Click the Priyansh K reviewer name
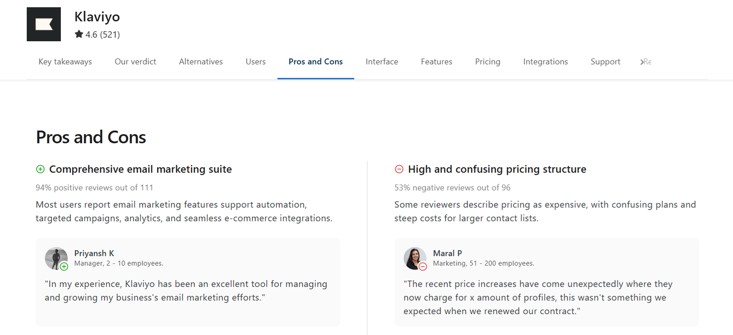The height and width of the screenshot is (335, 733). pyautogui.click(x=94, y=253)
